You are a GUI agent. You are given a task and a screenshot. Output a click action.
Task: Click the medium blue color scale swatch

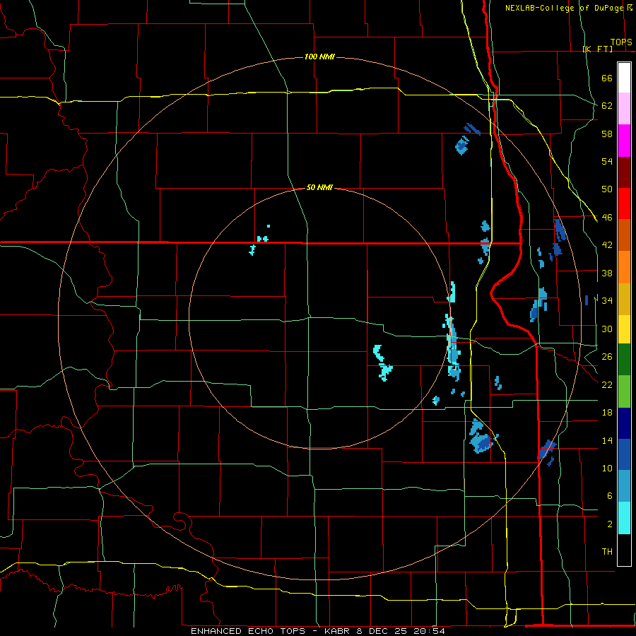pos(624,454)
